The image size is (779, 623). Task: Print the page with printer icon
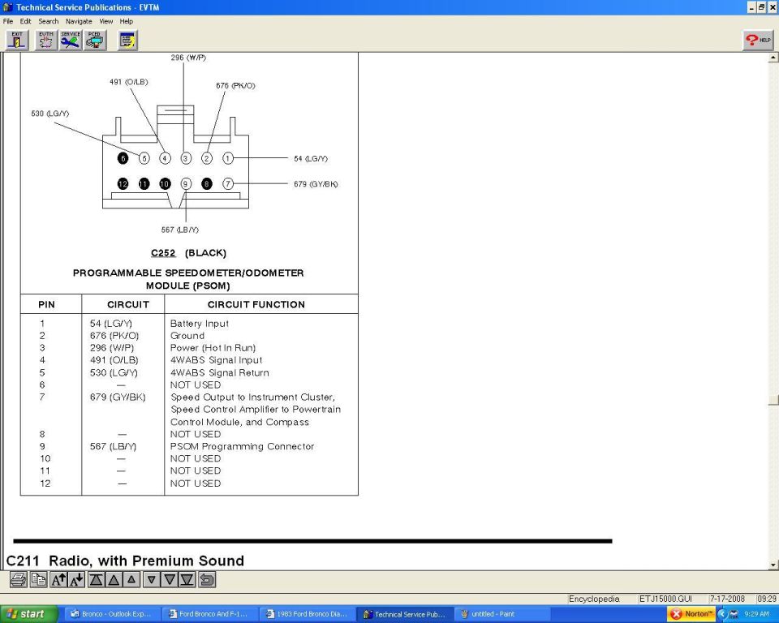pyautogui.click(x=19, y=579)
